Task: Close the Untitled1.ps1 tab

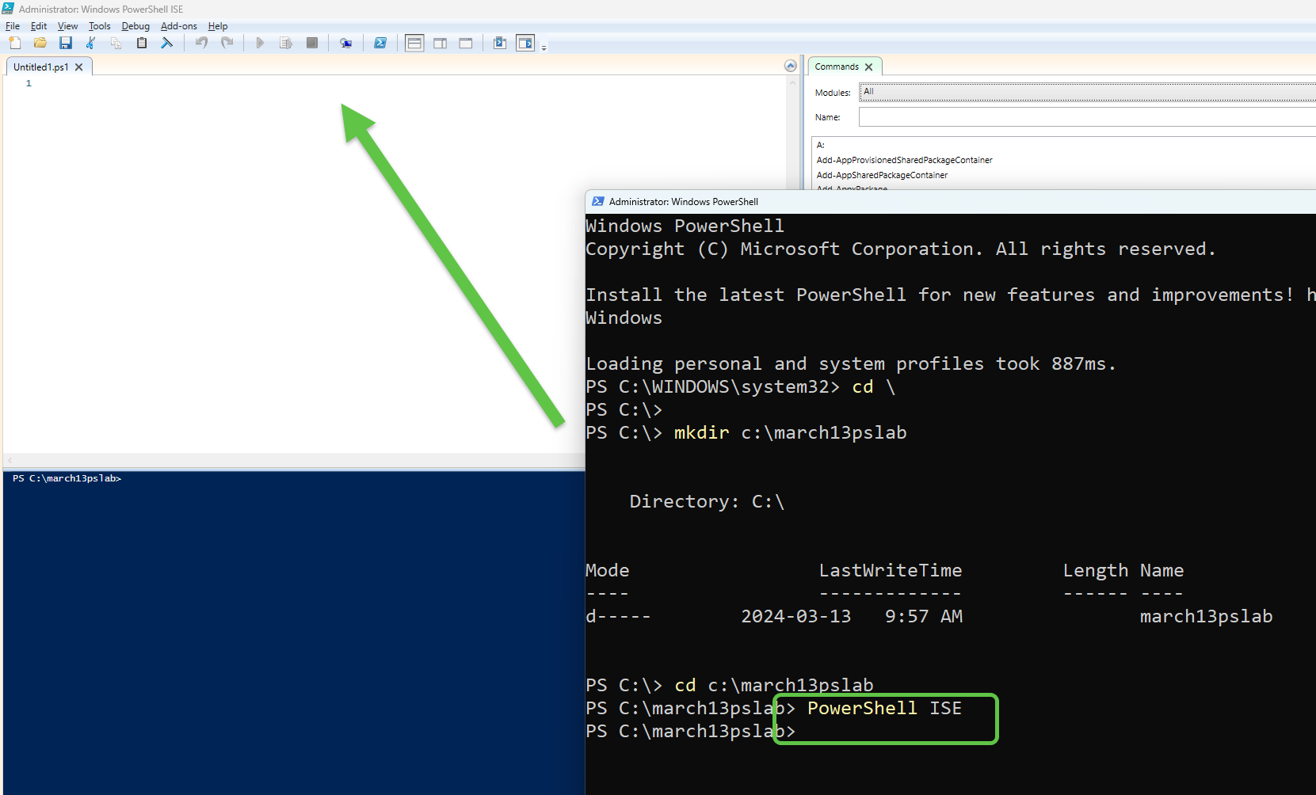Action: pos(79,67)
